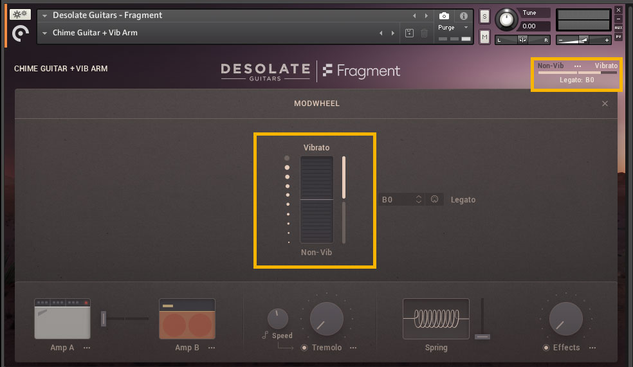Open the instrument dropdown for Desolate Guitars - Fragment

(x=44, y=15)
